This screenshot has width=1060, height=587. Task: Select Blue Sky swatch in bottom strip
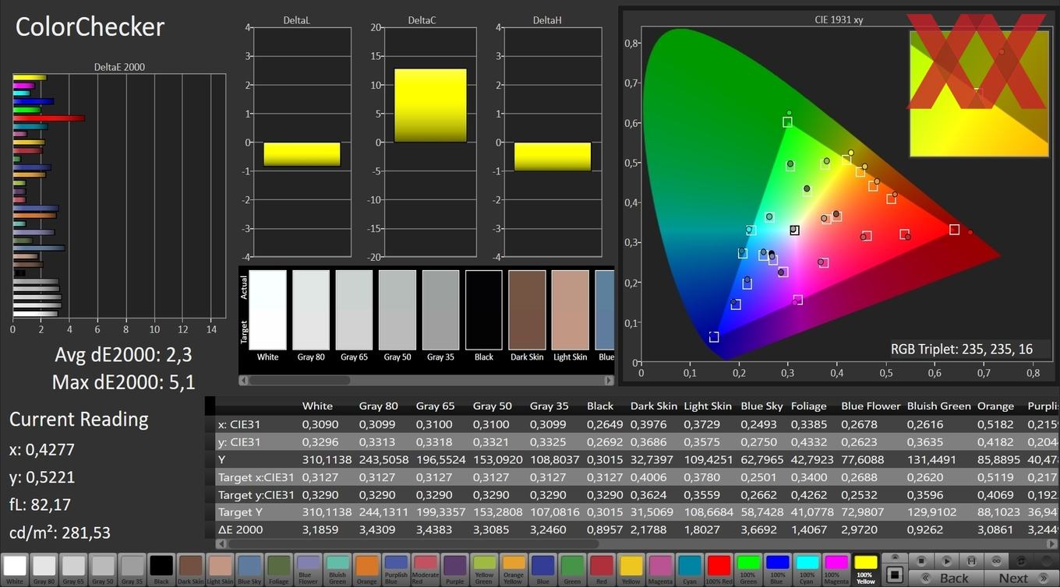coord(249,569)
